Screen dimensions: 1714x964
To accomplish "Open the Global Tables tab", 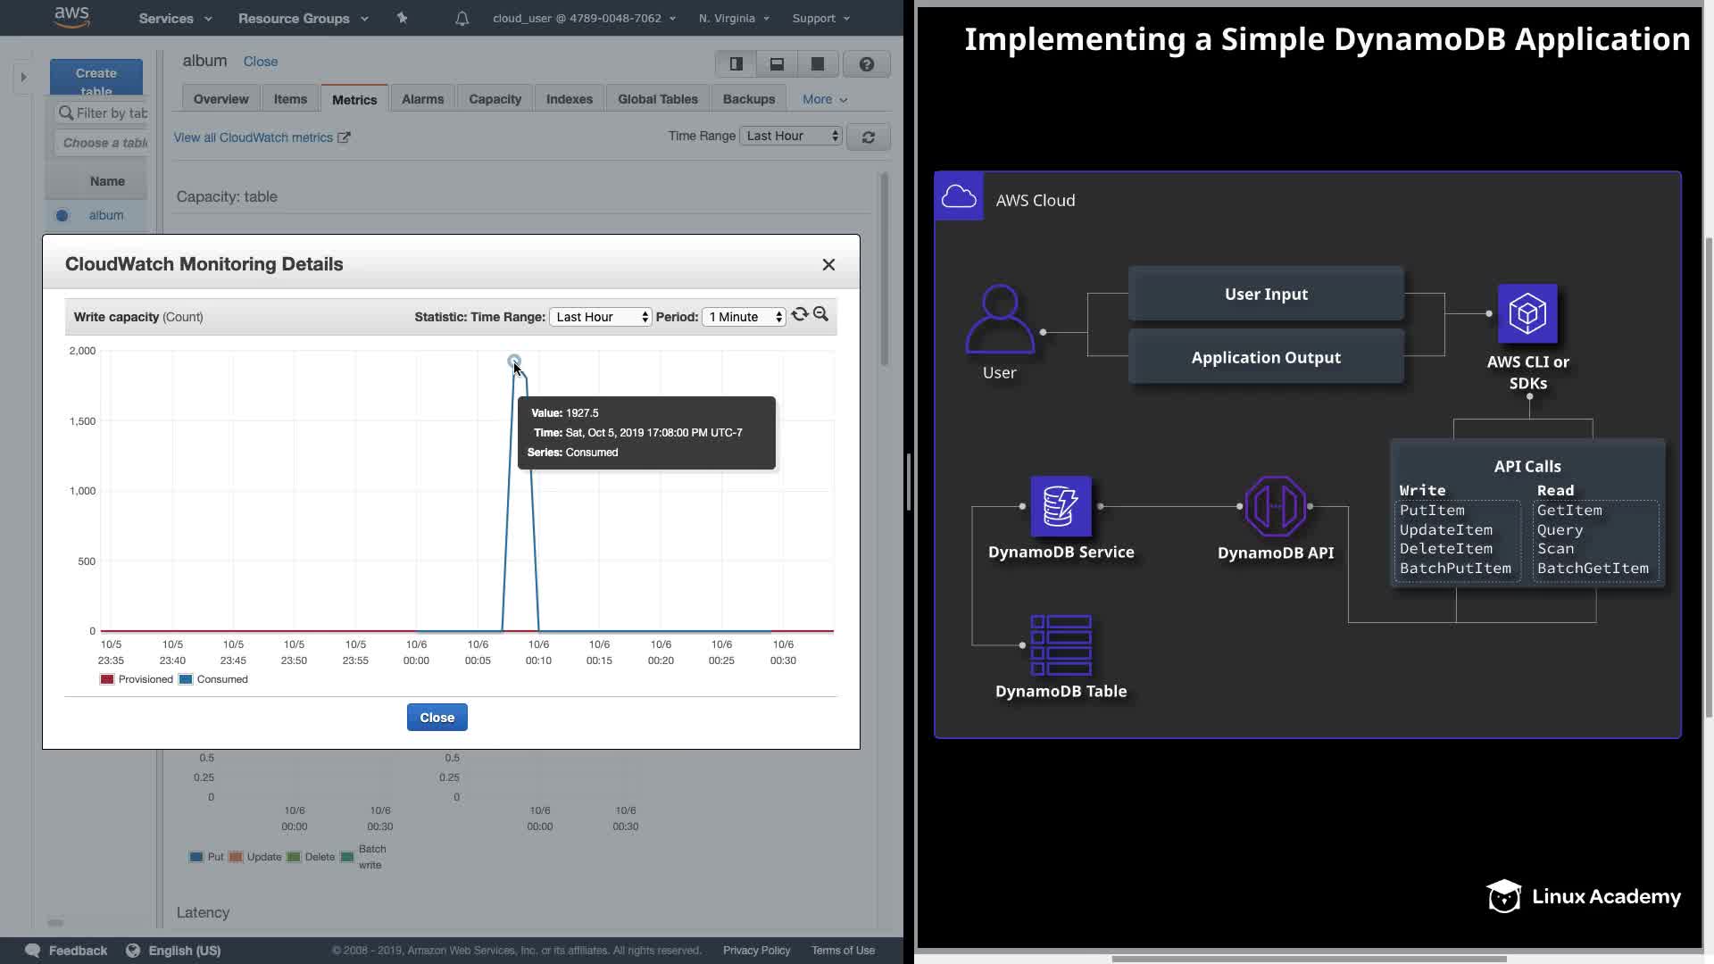I will 657,99.
